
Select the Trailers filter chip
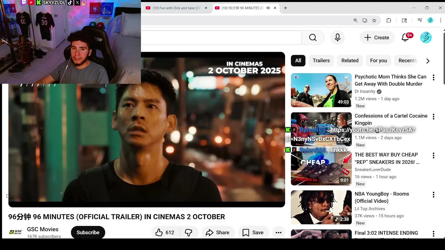(x=321, y=60)
